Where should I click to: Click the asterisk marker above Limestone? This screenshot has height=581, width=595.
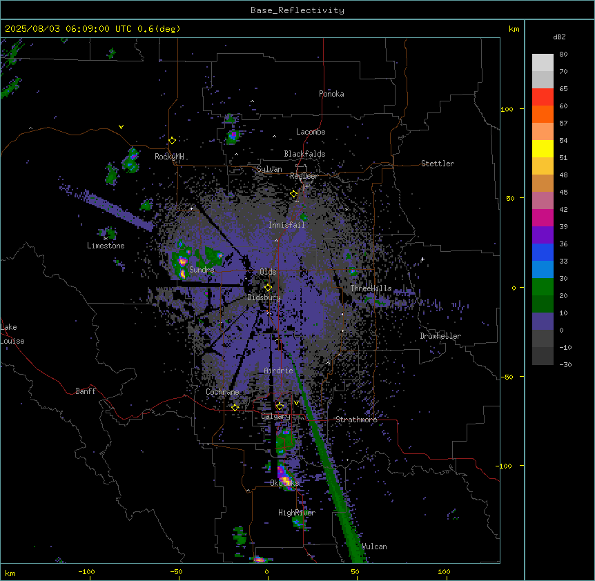click(x=106, y=239)
